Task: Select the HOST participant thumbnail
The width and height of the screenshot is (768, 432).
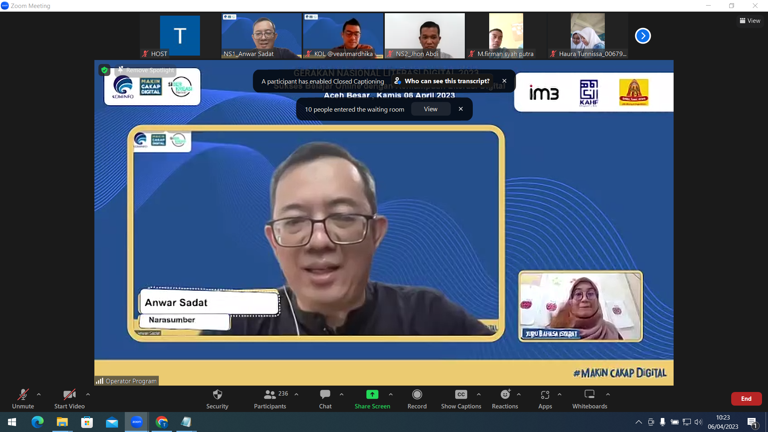Action: (180, 36)
